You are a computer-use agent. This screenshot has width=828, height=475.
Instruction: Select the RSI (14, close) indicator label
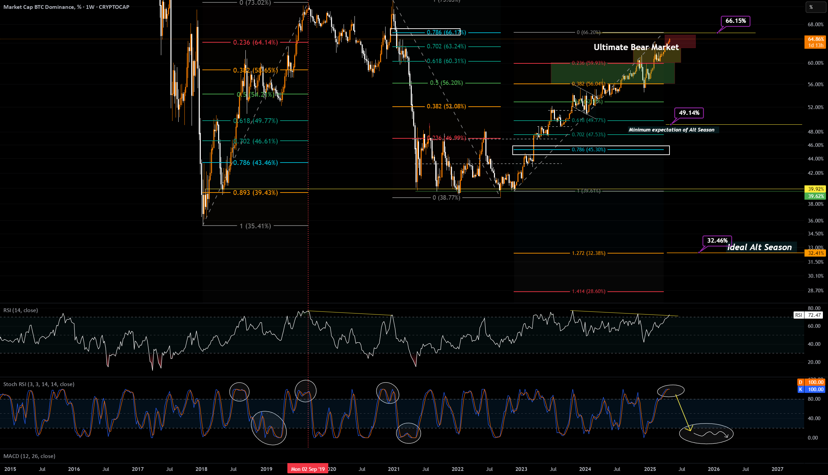tap(20, 310)
